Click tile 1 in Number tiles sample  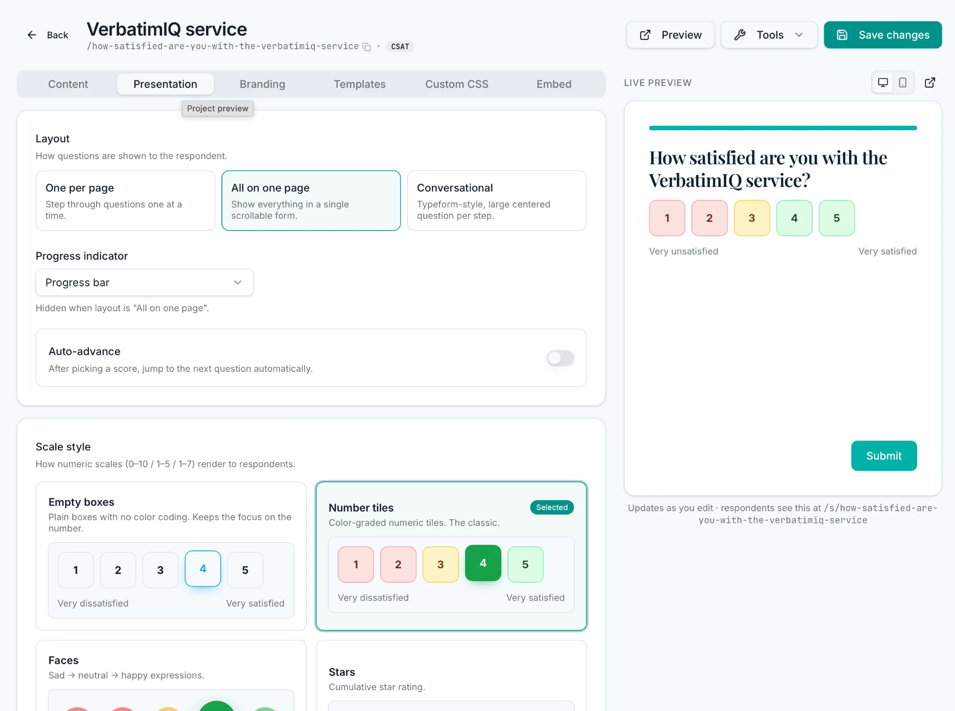pos(356,565)
